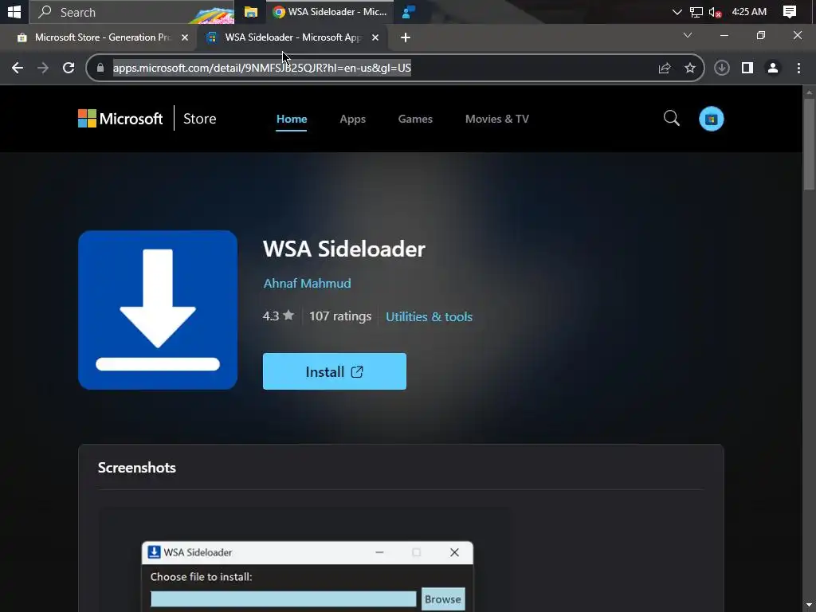Open the tab search dropdown
Screen dimensions: 816x612
pyautogui.click(x=688, y=35)
